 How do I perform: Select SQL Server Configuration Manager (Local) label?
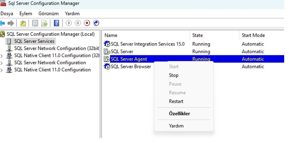pyautogui.click(x=51, y=34)
